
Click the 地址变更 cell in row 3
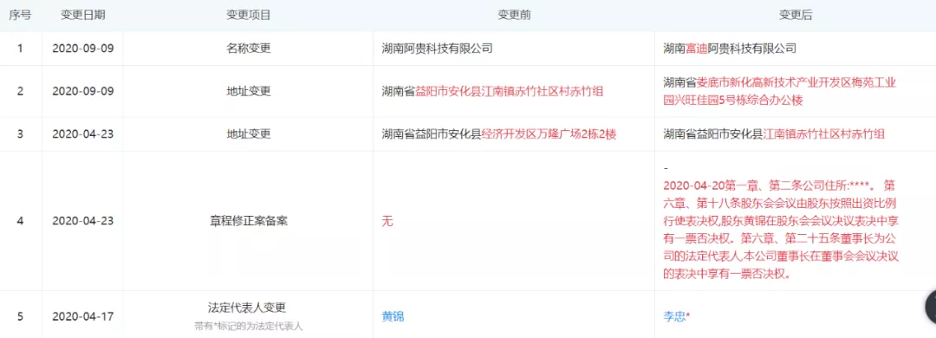click(249, 134)
